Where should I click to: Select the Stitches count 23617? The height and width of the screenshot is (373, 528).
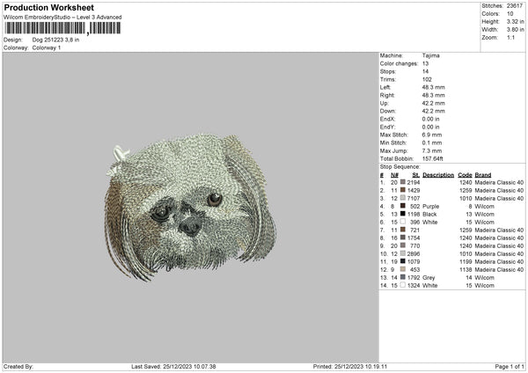517,7
